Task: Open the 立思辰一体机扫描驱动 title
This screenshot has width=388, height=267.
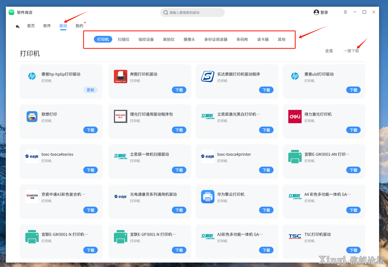Action: click(x=150, y=154)
